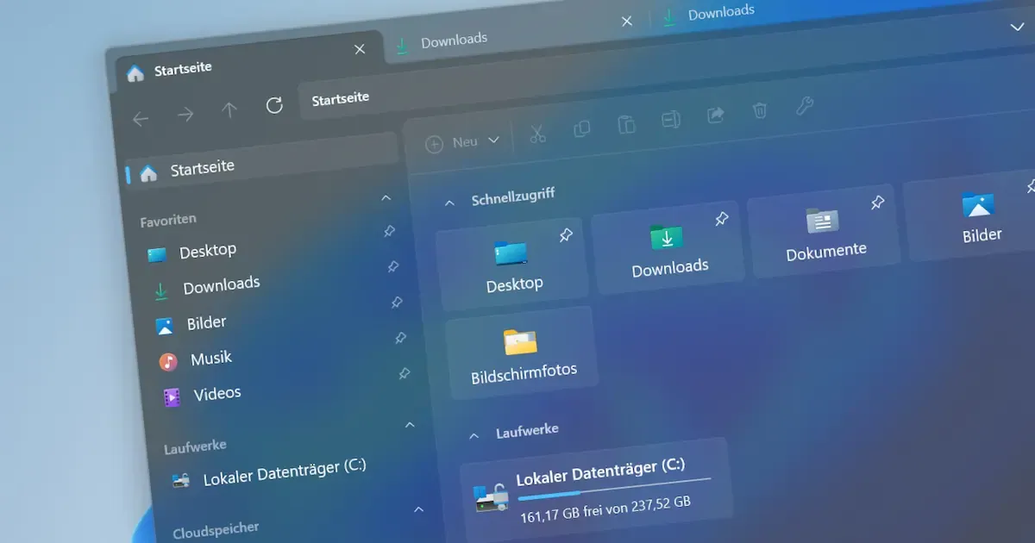Screen dimensions: 1035x543
Task: Click the C: drive usage bar
Action: point(614,487)
